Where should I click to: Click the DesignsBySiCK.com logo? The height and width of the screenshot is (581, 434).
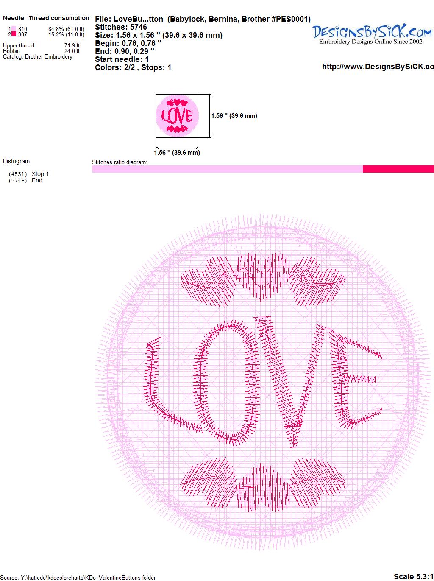click(x=373, y=34)
